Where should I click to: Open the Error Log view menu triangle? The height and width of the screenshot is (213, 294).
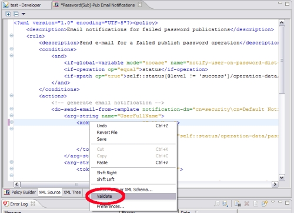point(273,202)
